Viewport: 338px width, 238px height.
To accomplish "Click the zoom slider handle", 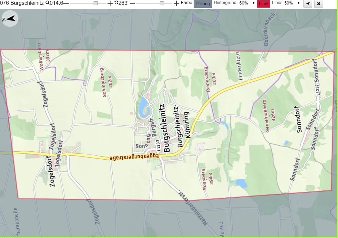I will coord(95,3).
